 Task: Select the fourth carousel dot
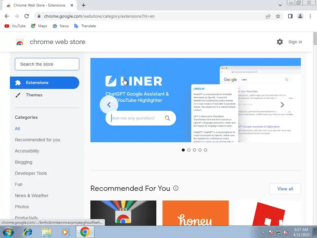click(200, 150)
